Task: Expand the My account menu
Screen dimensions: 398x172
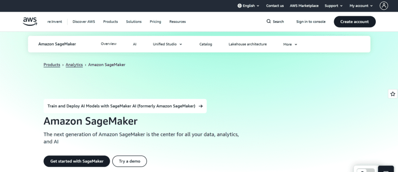Action: pyautogui.click(x=361, y=6)
